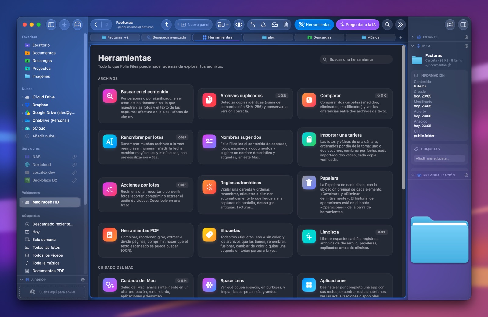Open the Space Lens icon

pos(209,285)
